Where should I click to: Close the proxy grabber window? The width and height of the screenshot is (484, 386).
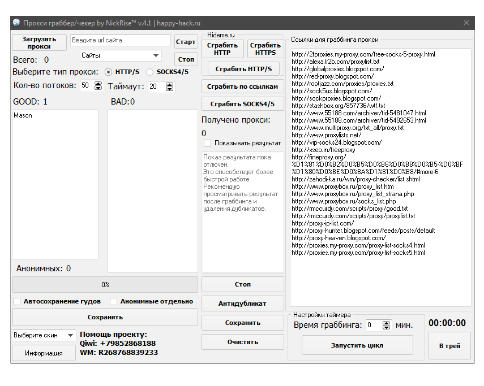click(x=466, y=23)
